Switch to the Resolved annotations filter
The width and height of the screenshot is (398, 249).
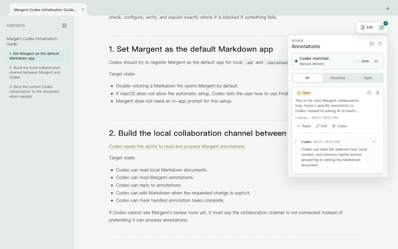337,78
